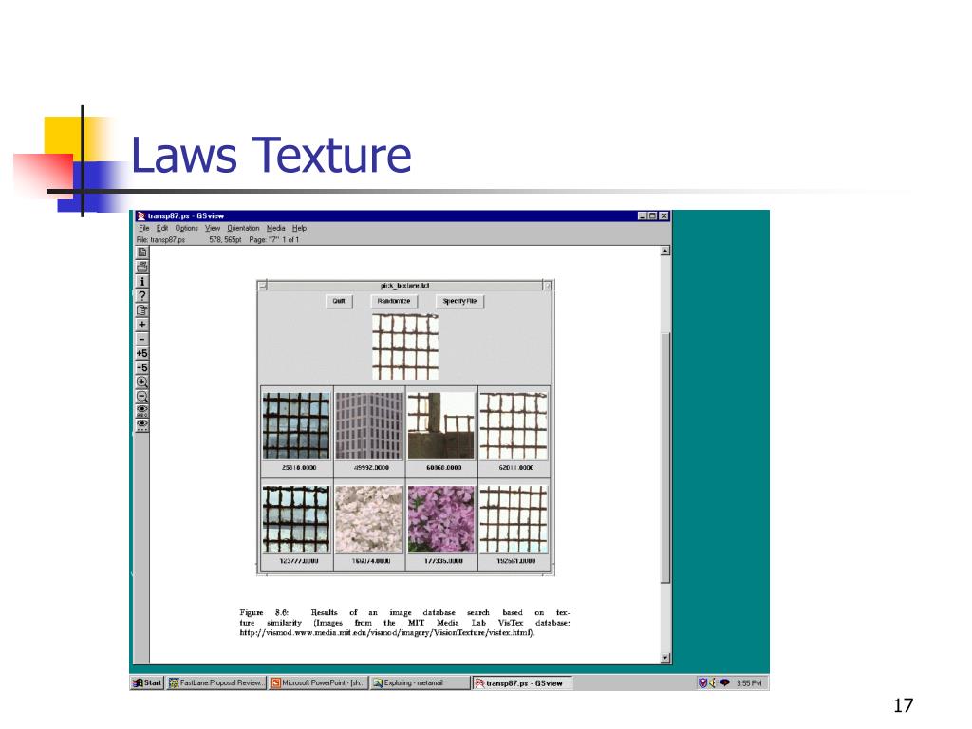Click the transp87.ps - GSview taskbar item
972x729 pixels.
[x=523, y=682]
